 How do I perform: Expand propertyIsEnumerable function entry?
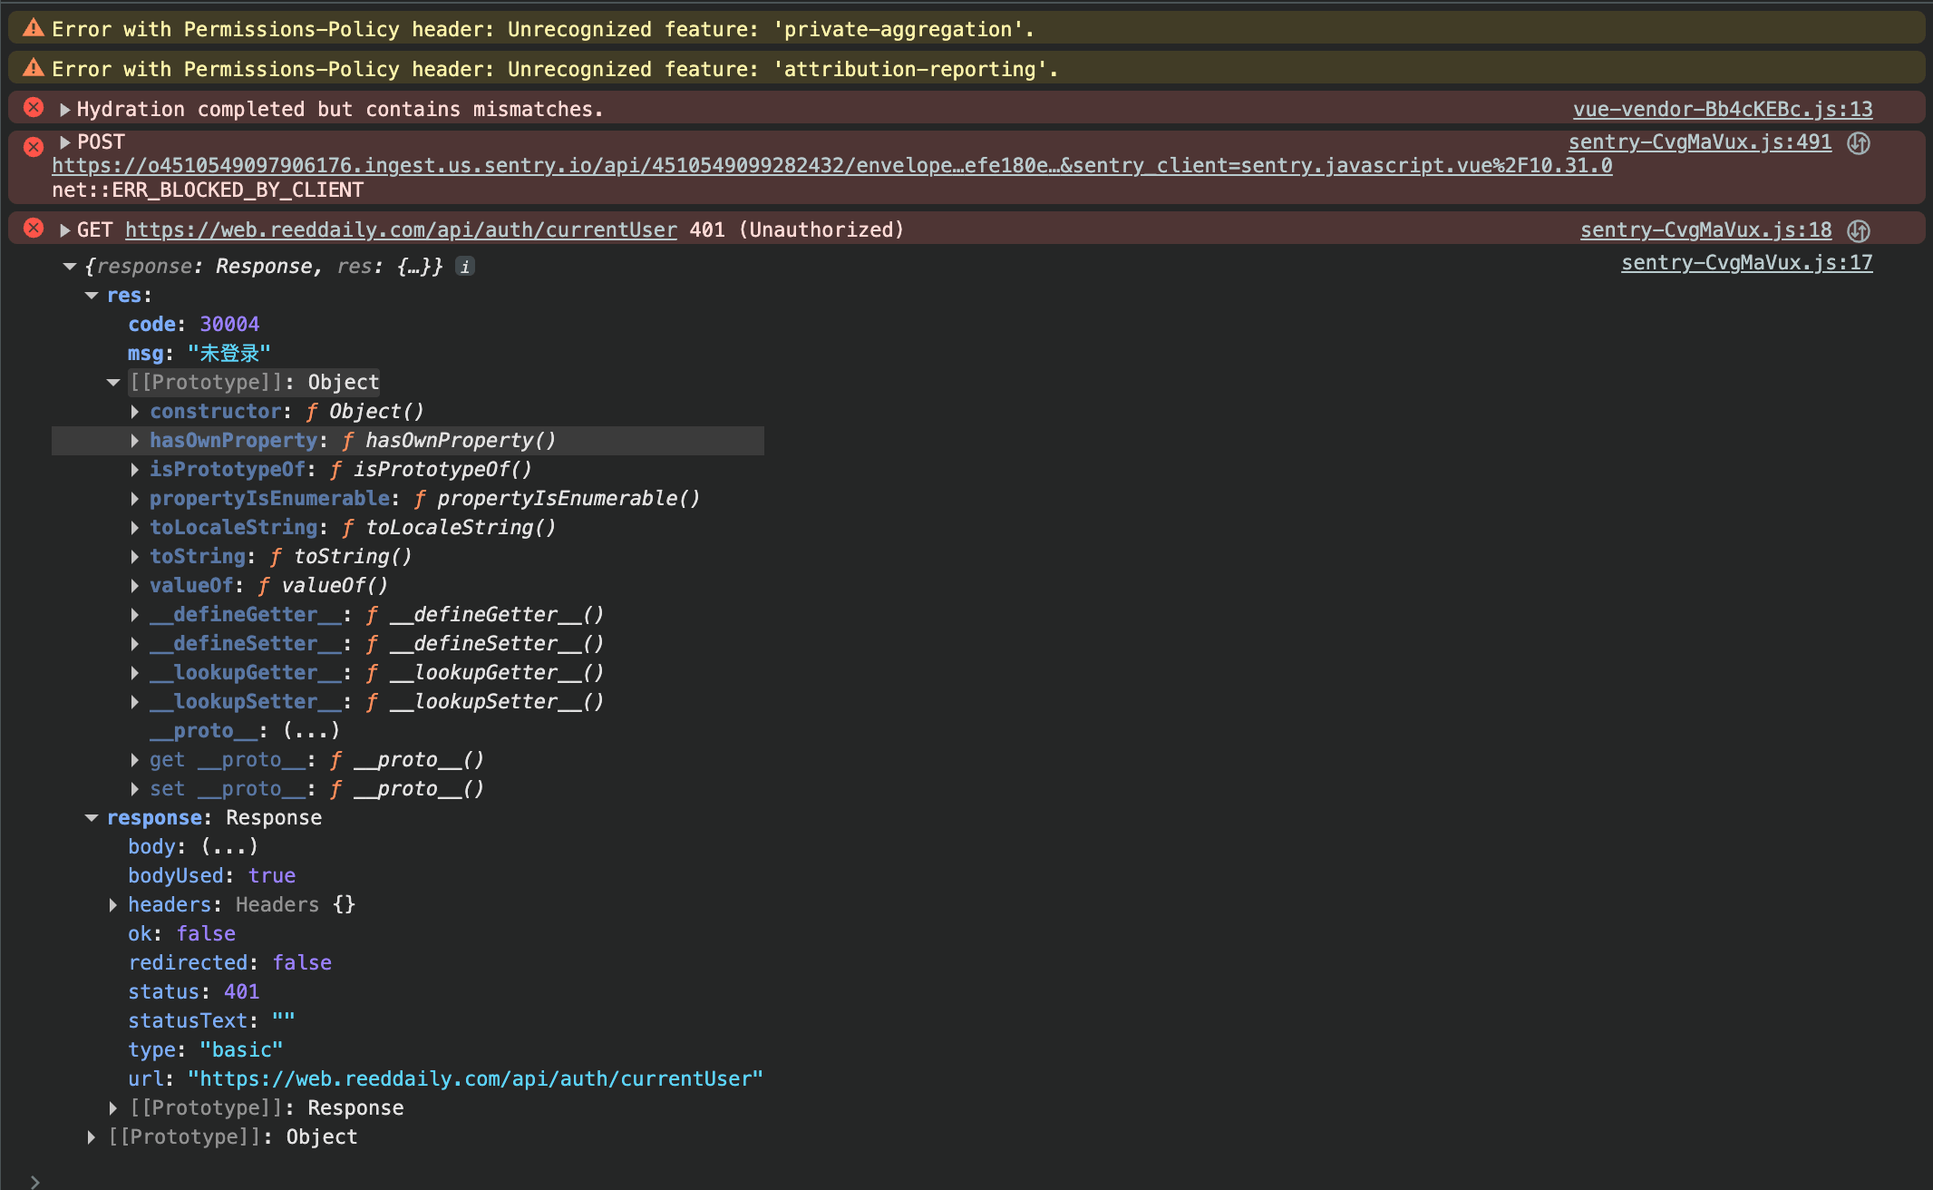point(135,499)
